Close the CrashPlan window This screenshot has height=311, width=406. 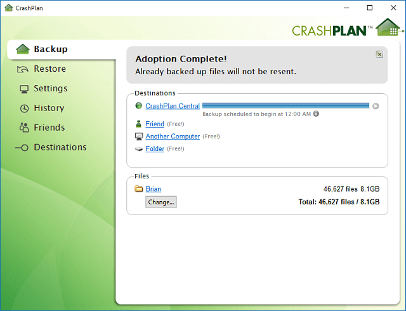pyautogui.click(x=393, y=8)
